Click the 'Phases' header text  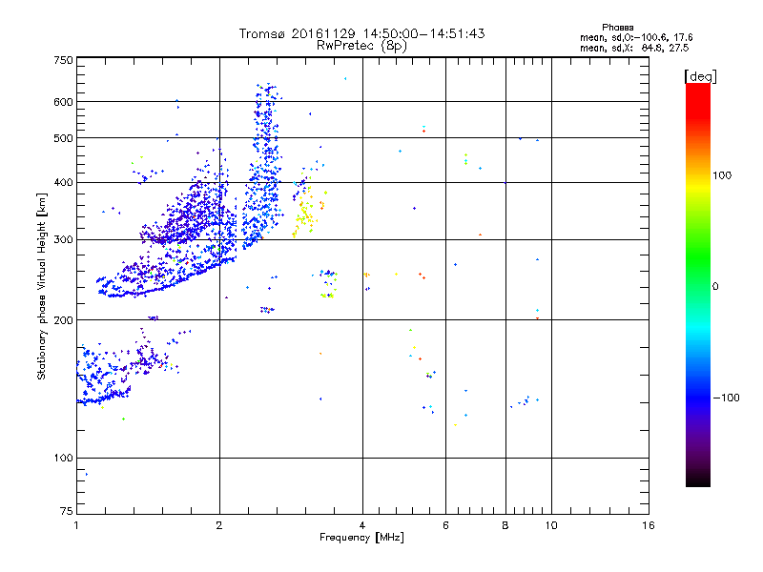pyautogui.click(x=617, y=28)
